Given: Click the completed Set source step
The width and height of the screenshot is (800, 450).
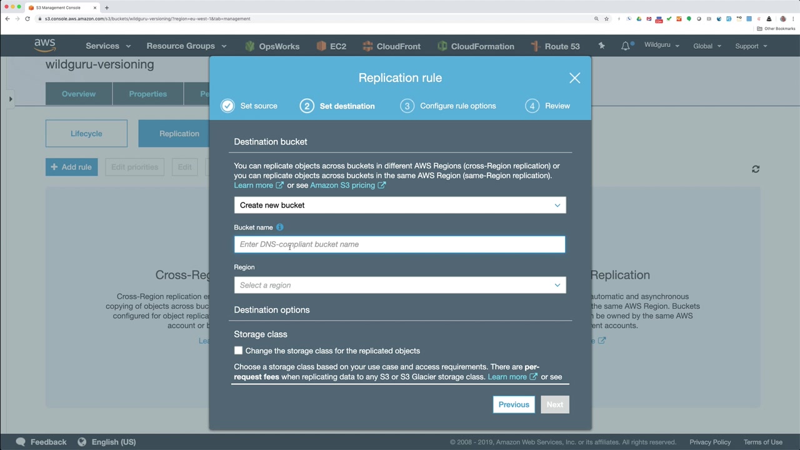Looking at the screenshot, I should (249, 106).
